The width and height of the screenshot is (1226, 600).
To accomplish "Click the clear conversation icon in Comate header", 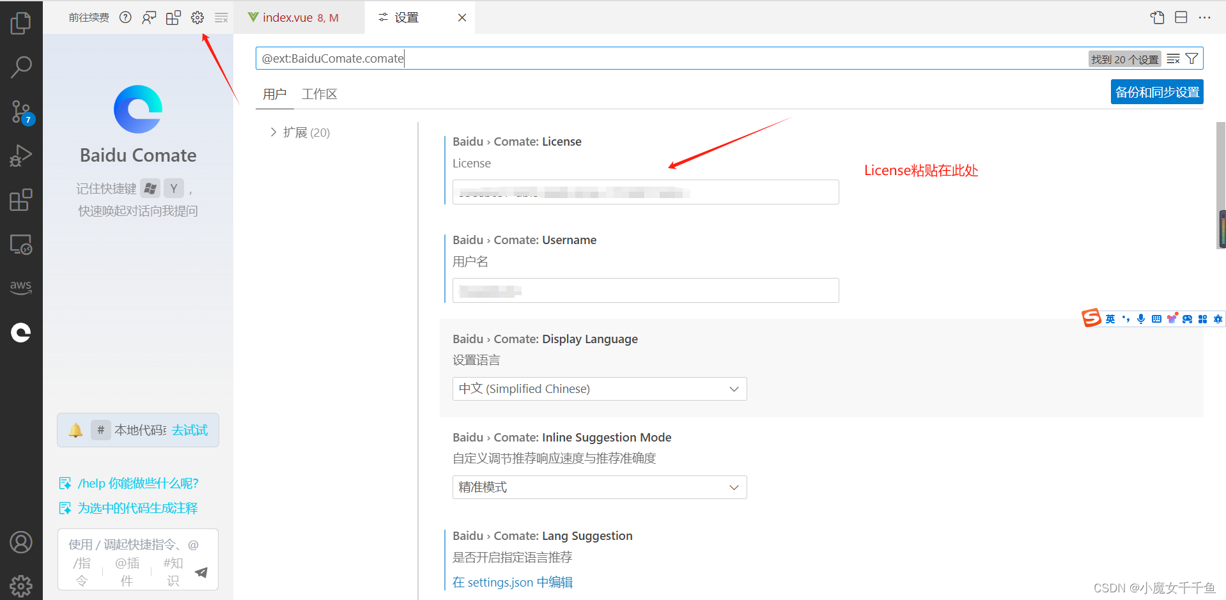I will pyautogui.click(x=221, y=17).
